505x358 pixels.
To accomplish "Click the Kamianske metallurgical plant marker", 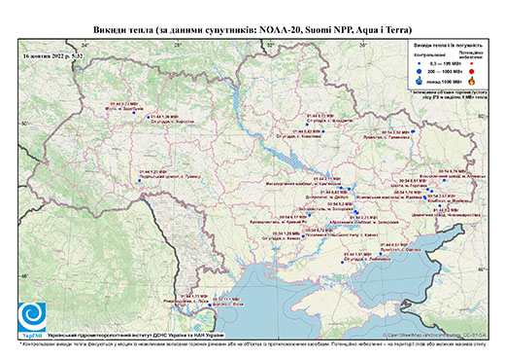I will point(341,188).
